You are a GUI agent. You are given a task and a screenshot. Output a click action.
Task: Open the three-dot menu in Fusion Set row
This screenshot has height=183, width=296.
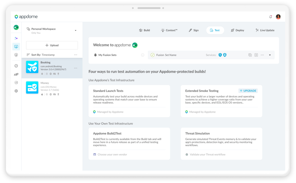[262, 55]
